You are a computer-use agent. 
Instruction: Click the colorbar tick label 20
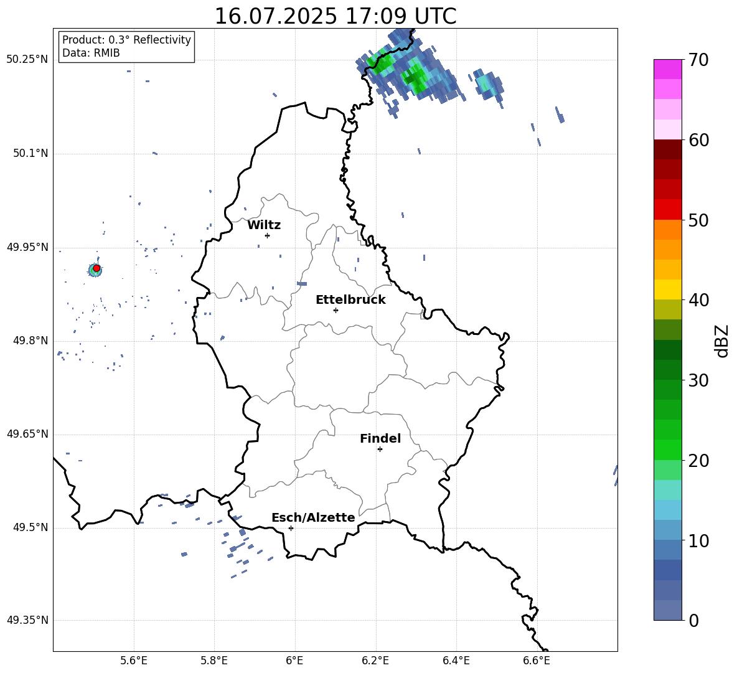click(698, 461)
